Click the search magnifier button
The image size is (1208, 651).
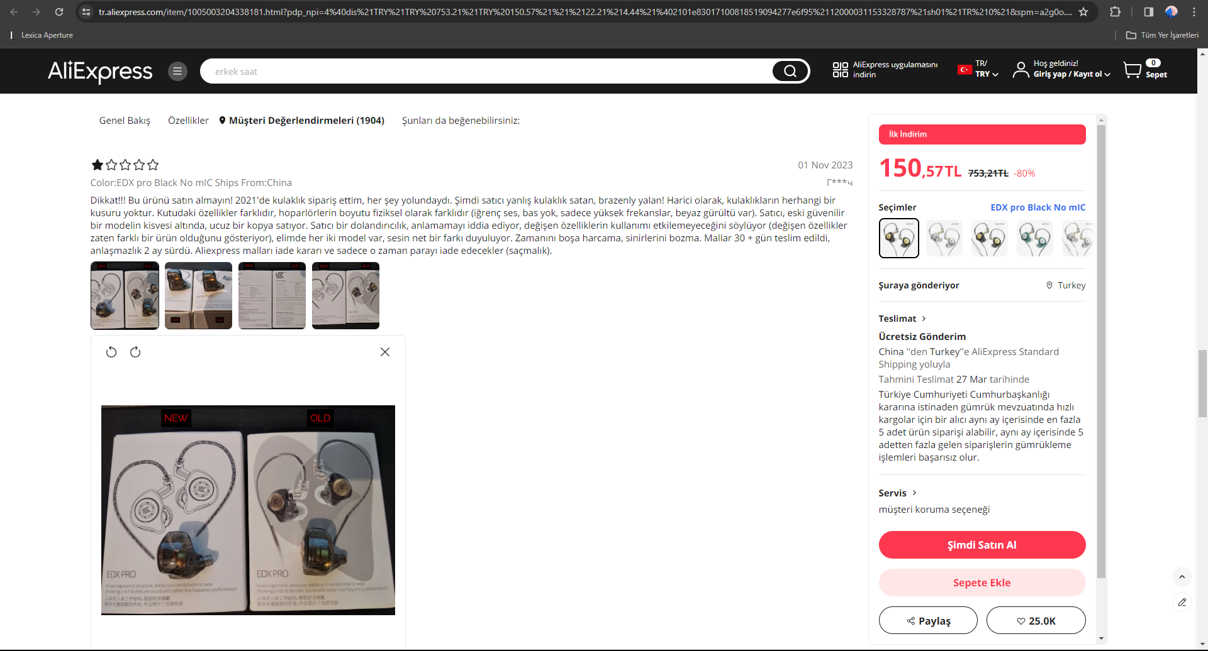point(790,71)
